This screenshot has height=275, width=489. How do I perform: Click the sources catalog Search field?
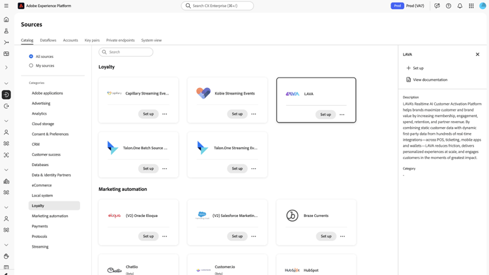click(126, 52)
